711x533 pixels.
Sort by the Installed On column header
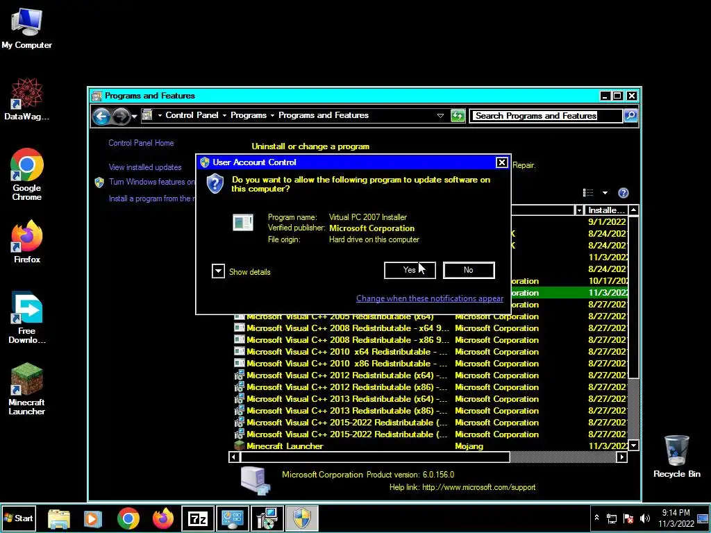[x=605, y=210]
